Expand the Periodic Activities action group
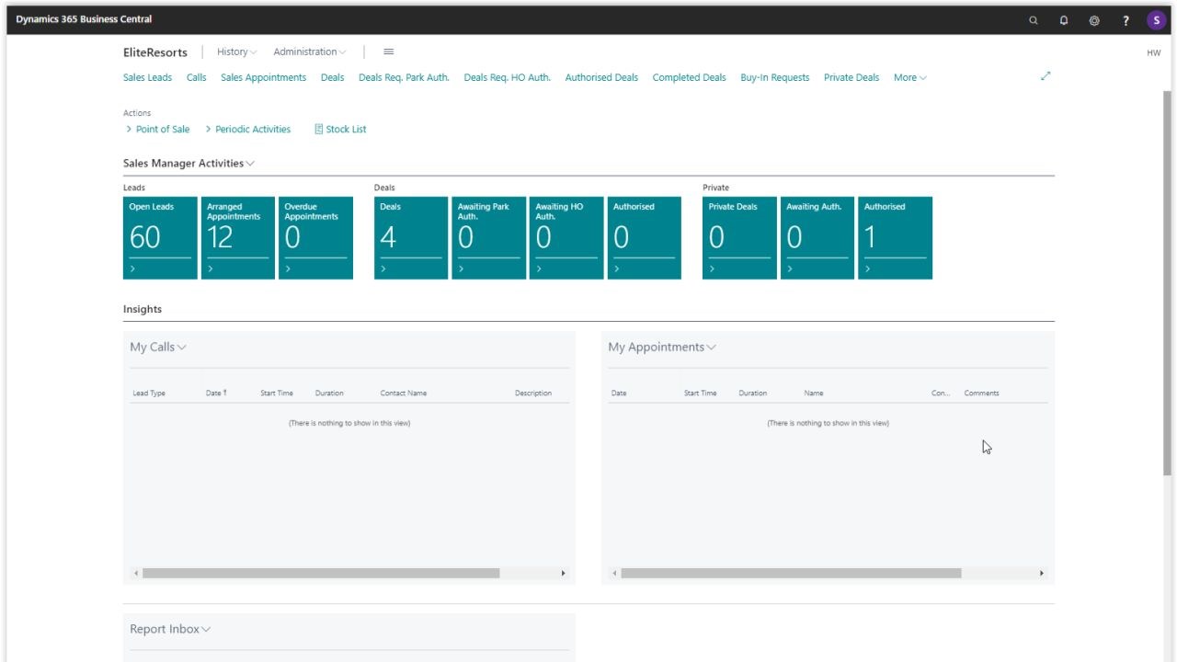 tap(248, 130)
